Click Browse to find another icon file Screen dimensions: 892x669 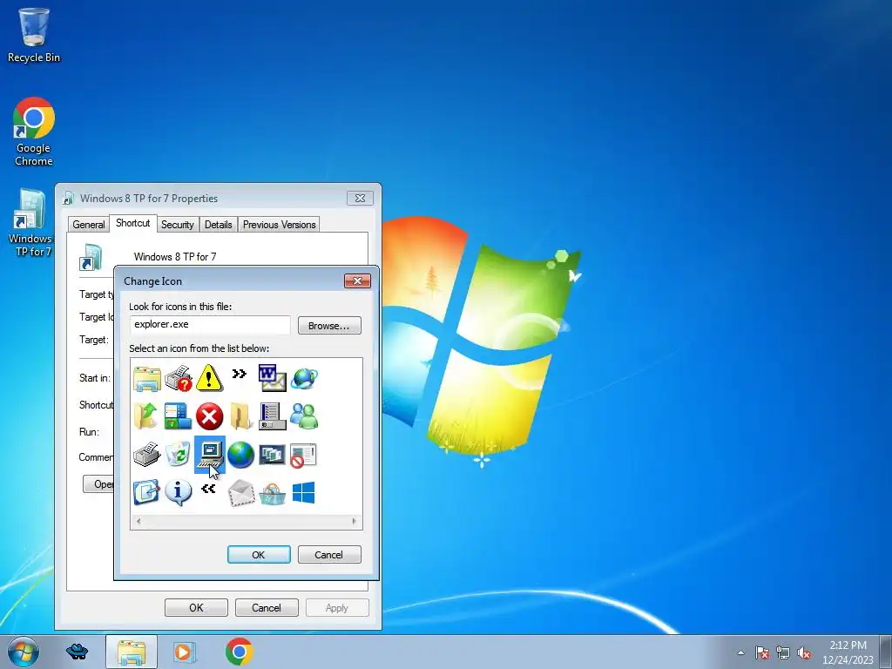(329, 326)
